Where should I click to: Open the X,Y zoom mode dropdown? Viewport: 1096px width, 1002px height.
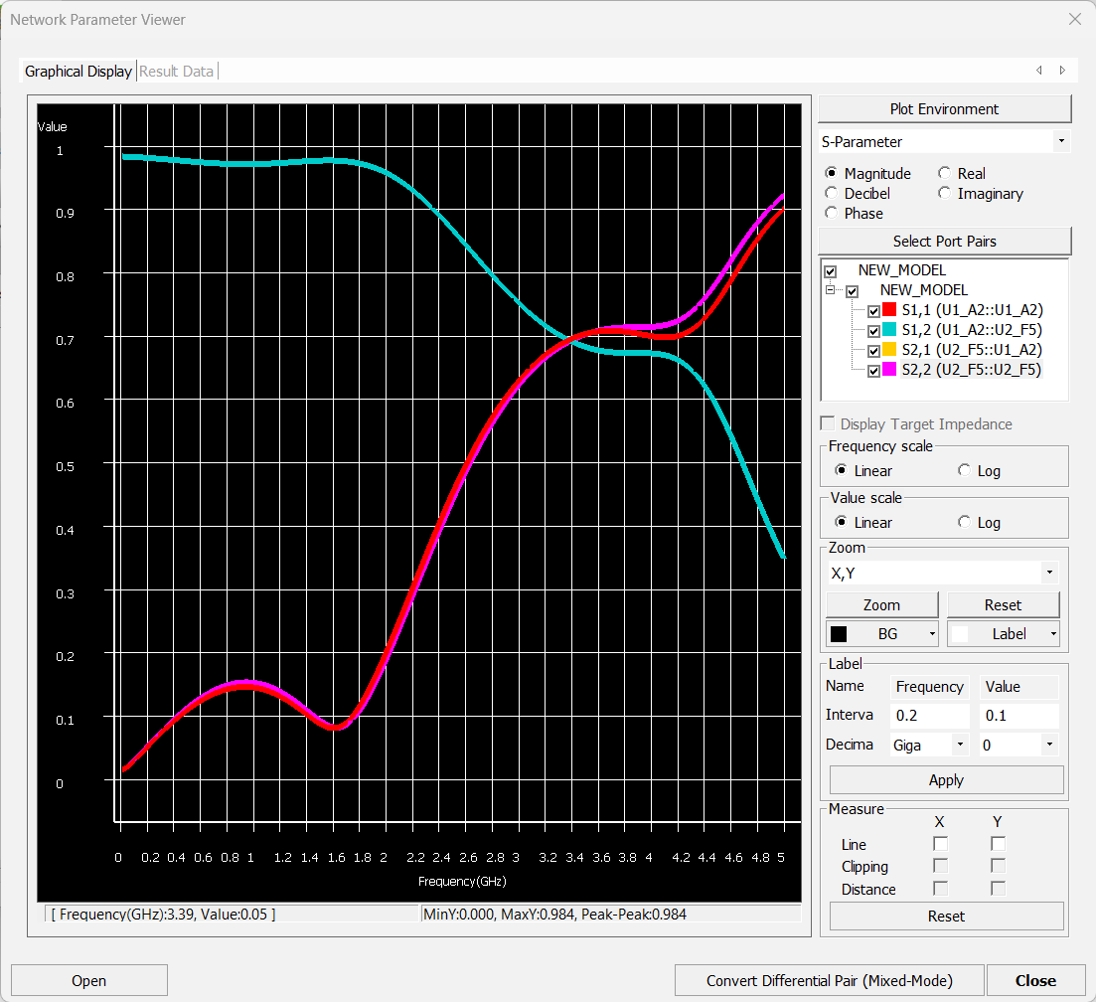click(x=1049, y=573)
